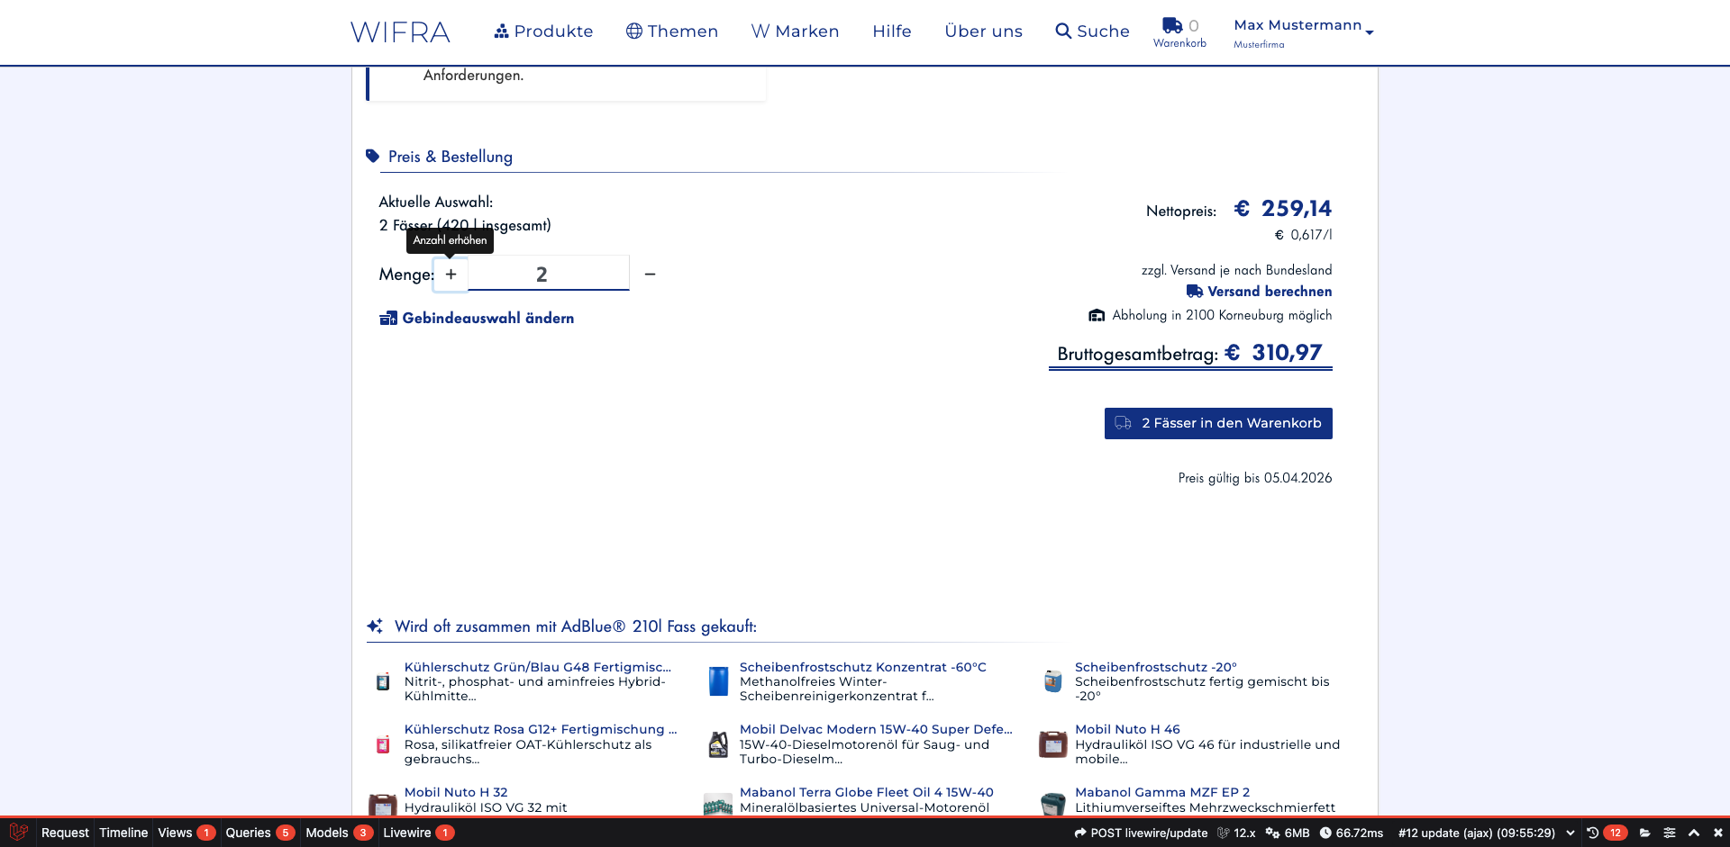The image size is (1730, 847).
Task: Minimize debugbar with up chevron
Action: (1693, 833)
